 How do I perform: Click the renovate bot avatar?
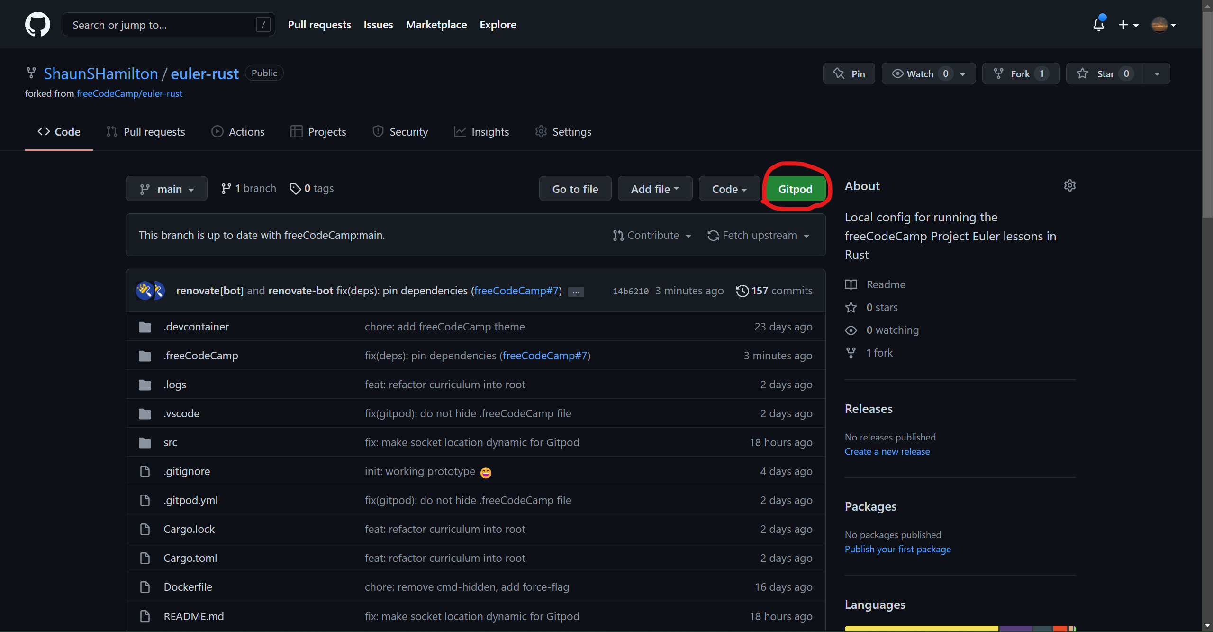pyautogui.click(x=145, y=291)
